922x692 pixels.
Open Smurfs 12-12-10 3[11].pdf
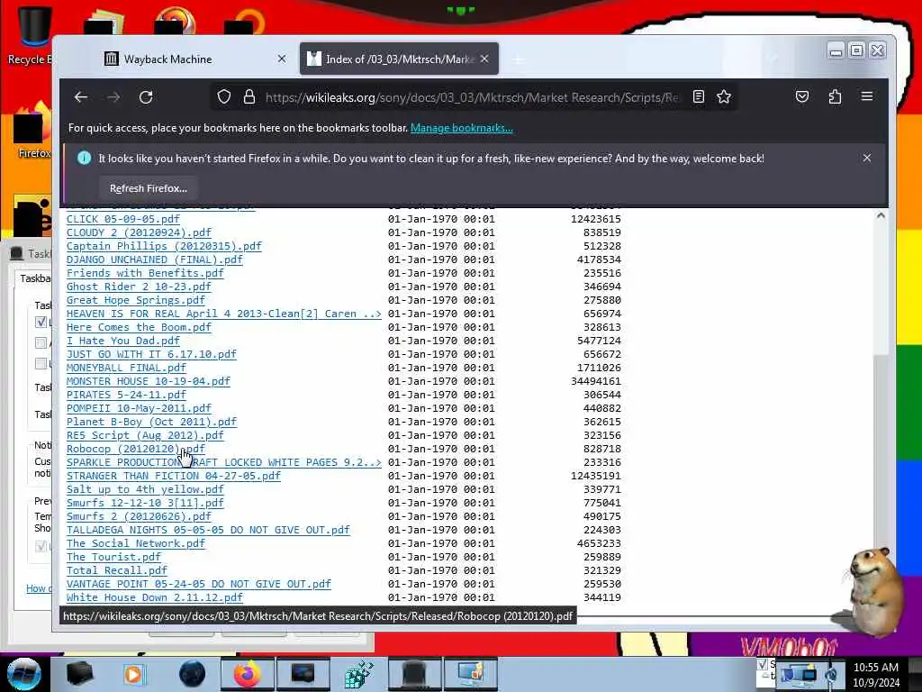click(145, 503)
